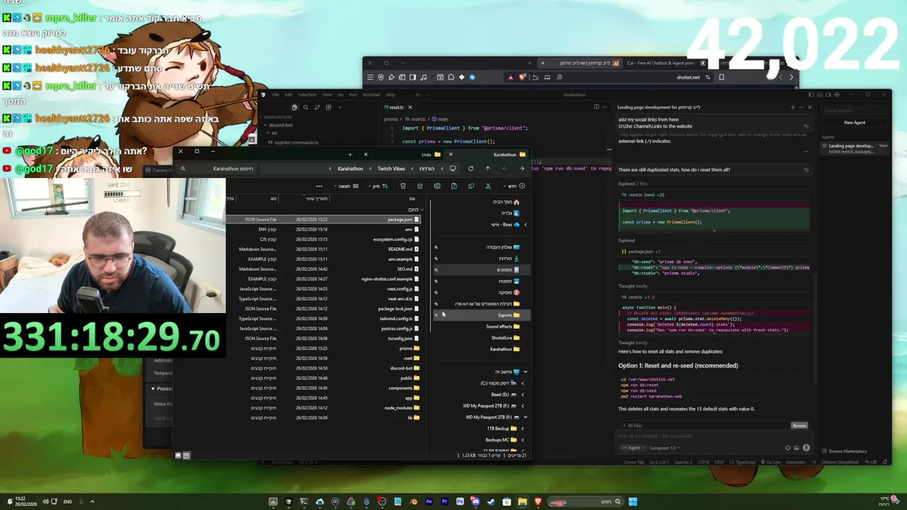Expand the 1TB Backup folder chevron
The height and width of the screenshot is (510, 907).
(x=523, y=429)
